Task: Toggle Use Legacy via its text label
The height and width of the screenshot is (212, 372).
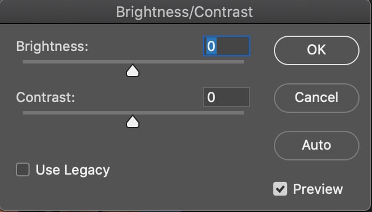Action: click(x=73, y=170)
